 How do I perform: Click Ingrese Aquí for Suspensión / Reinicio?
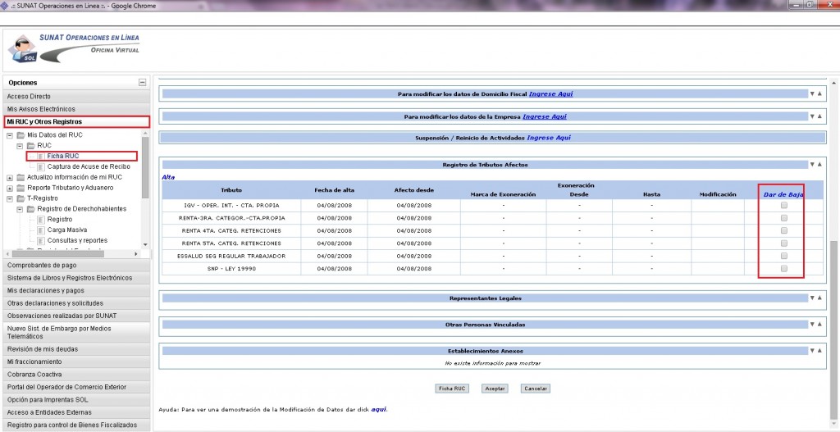[x=549, y=138]
